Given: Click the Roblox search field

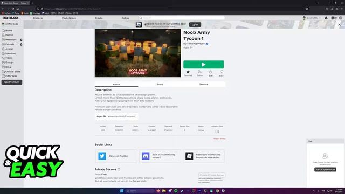Looking at the screenshot, I should click(182, 18).
